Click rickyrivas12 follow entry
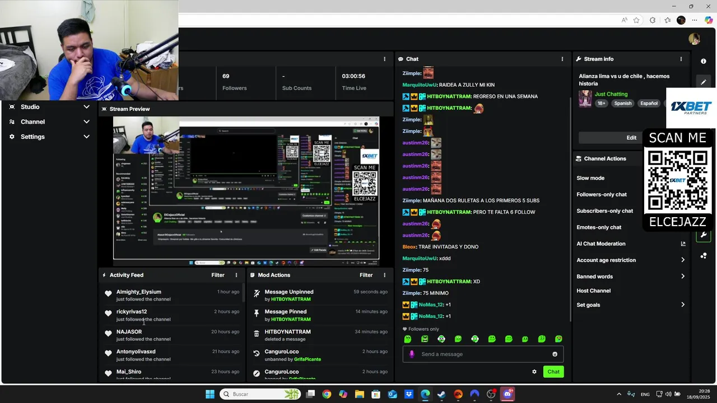This screenshot has width=717, height=403. coord(171,315)
